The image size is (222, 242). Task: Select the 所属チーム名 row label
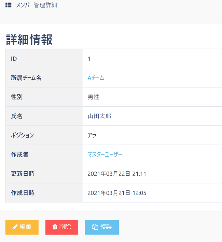click(x=26, y=78)
